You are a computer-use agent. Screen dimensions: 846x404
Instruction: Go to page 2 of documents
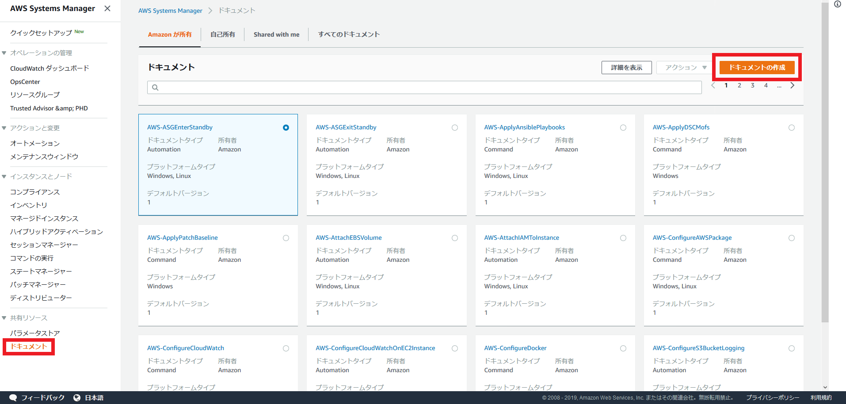click(x=739, y=86)
